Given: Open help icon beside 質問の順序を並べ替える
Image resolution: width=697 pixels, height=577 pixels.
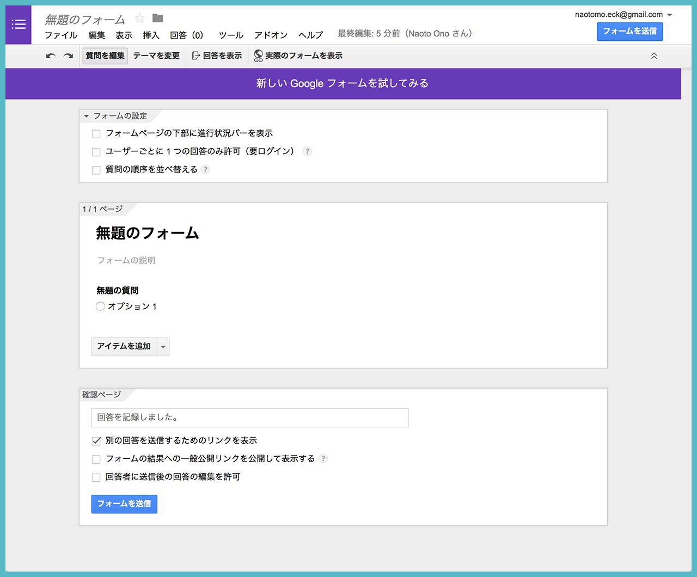Looking at the screenshot, I should click(x=205, y=169).
